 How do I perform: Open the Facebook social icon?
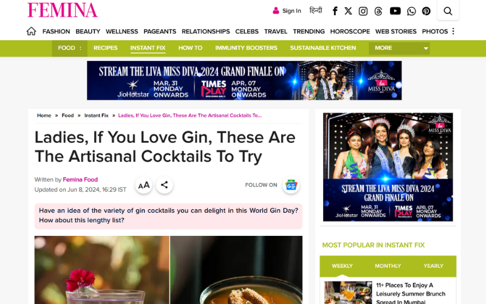(335, 11)
